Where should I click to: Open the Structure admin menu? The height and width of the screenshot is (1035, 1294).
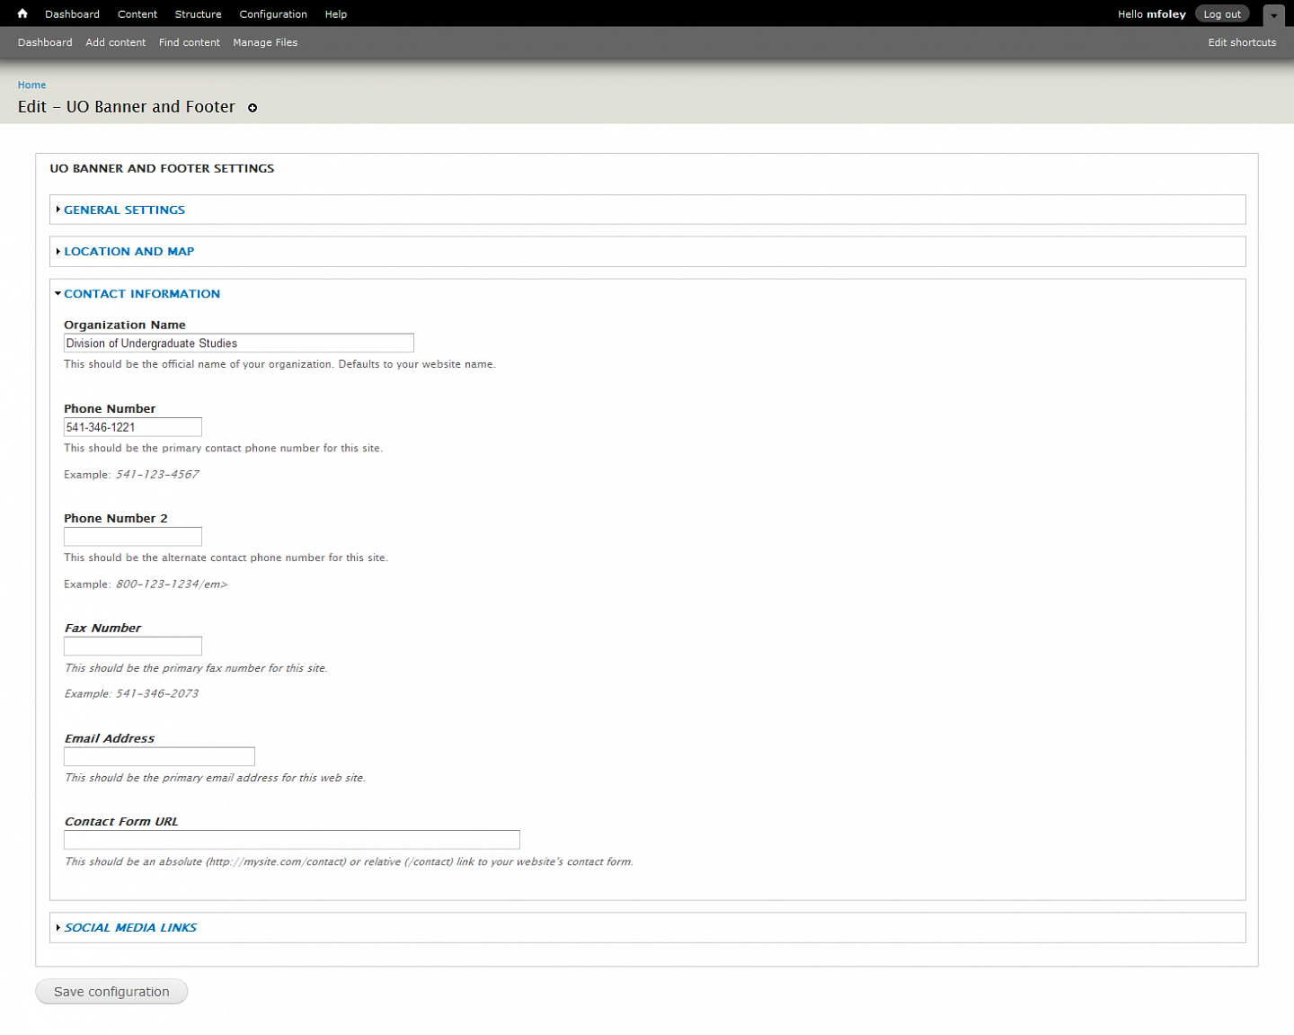pyautogui.click(x=198, y=14)
